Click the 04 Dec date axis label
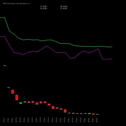This screenshot has width=126, height=126. 97,120
